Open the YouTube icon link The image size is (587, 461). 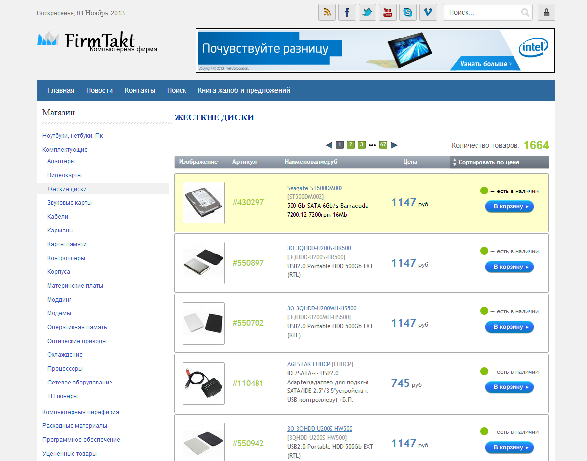click(387, 12)
